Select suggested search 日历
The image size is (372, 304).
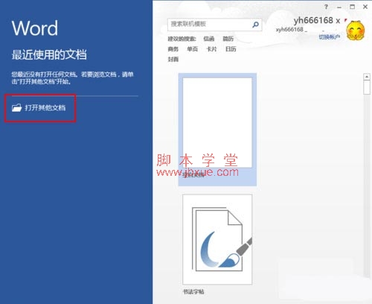pos(231,49)
